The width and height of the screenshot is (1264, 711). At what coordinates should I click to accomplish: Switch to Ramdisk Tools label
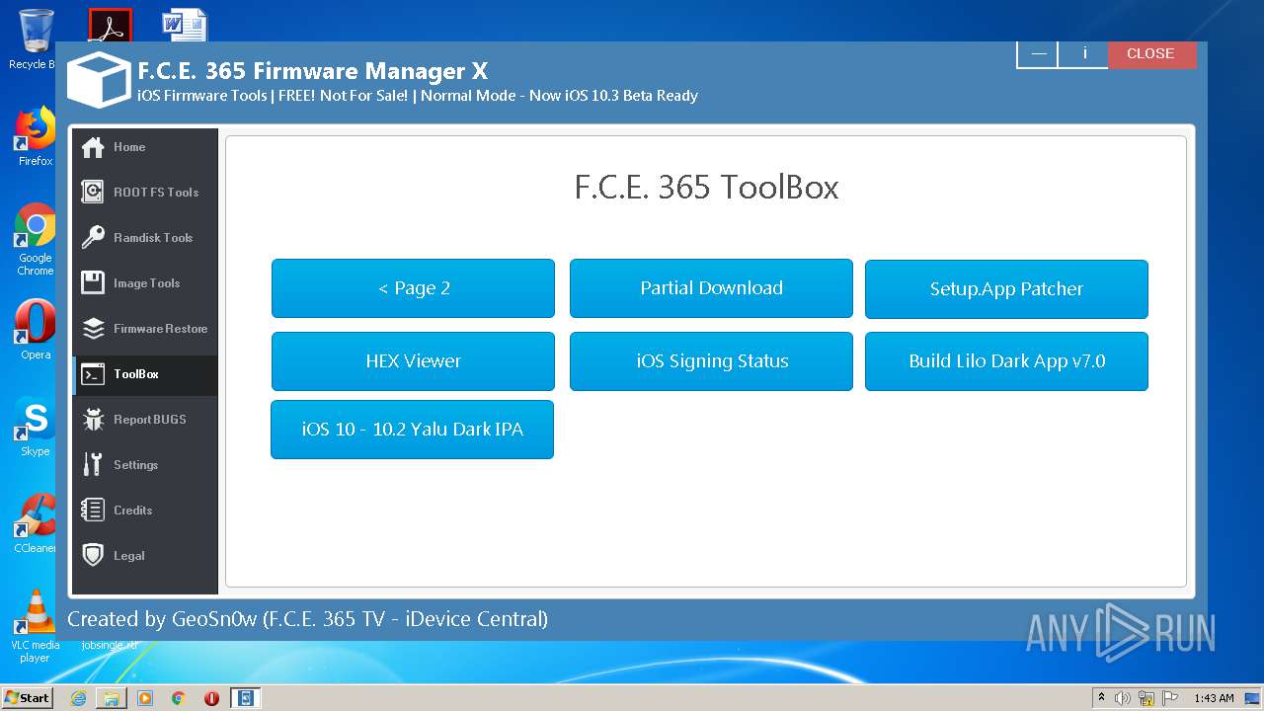click(x=153, y=238)
